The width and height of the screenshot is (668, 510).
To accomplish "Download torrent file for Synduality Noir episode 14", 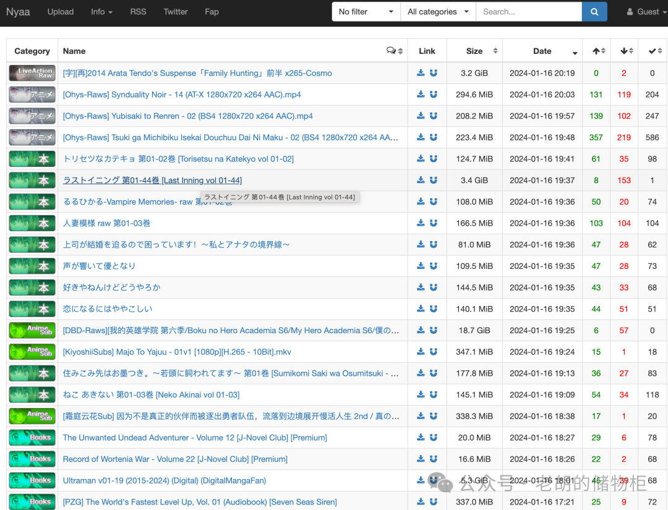I will pyautogui.click(x=421, y=94).
